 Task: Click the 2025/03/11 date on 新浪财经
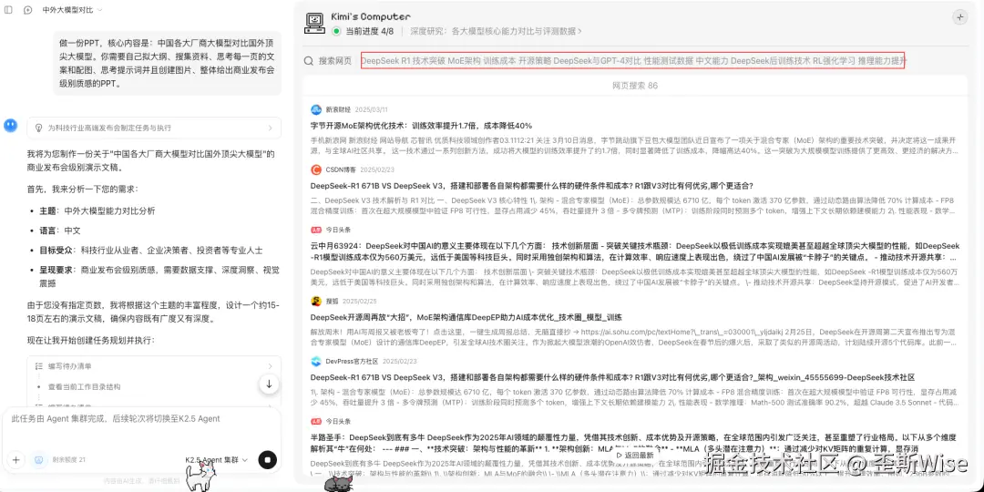point(372,110)
